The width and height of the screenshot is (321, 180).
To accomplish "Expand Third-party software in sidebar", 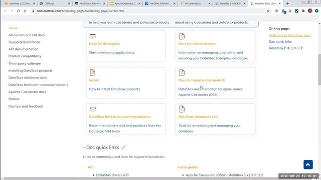I will pos(7,63).
